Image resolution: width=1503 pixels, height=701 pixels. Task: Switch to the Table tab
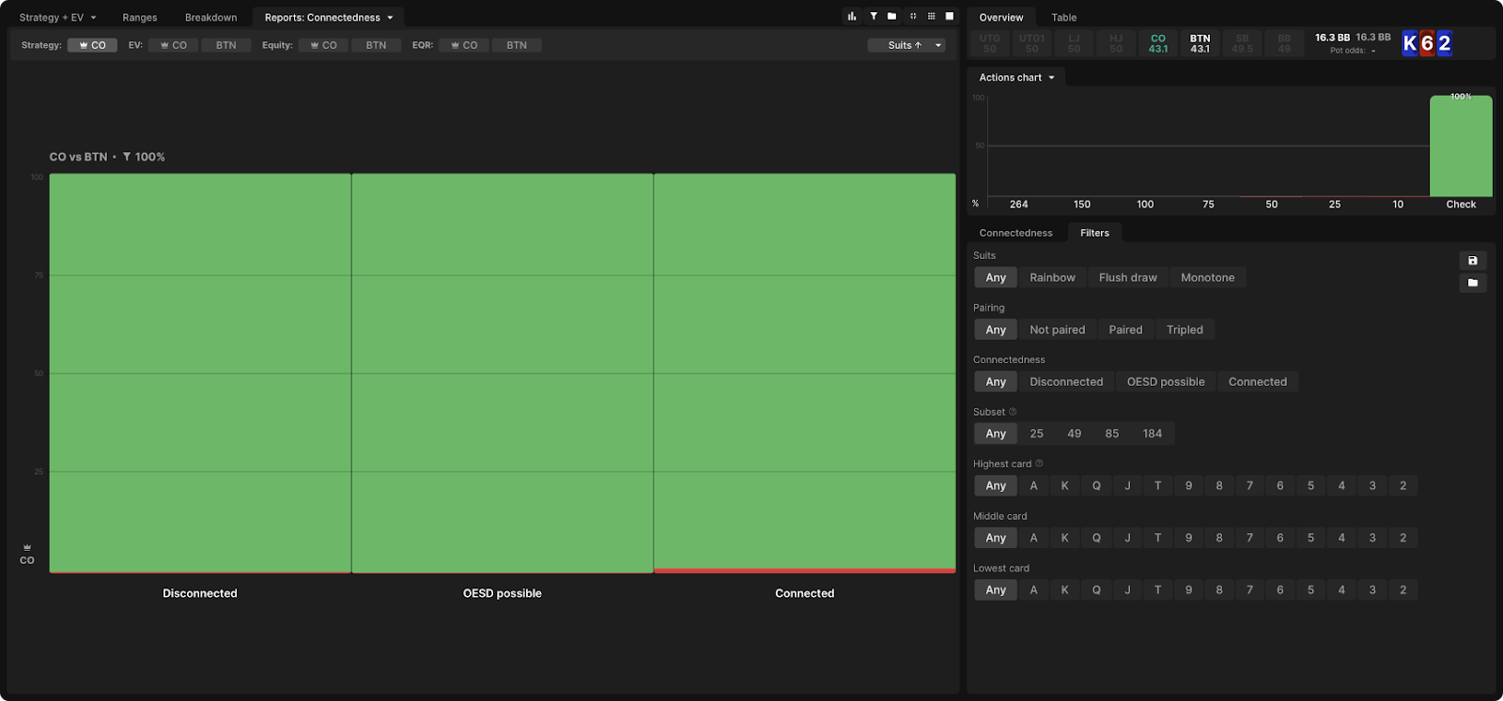(1063, 18)
